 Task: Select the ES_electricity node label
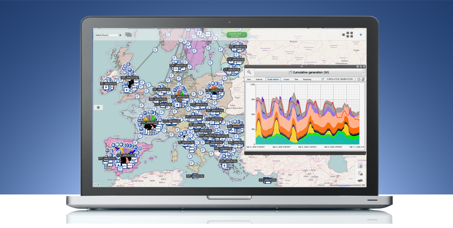pyautogui.click(x=125, y=155)
